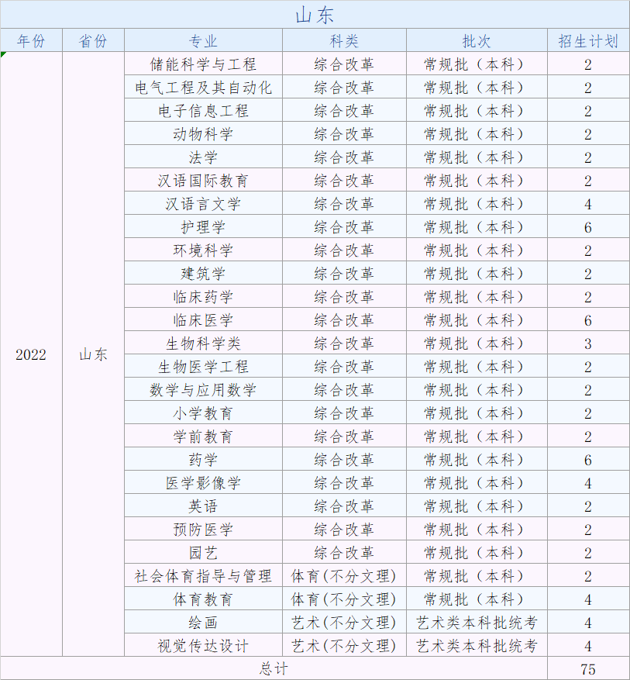Select the total value 75 cell

click(x=588, y=668)
